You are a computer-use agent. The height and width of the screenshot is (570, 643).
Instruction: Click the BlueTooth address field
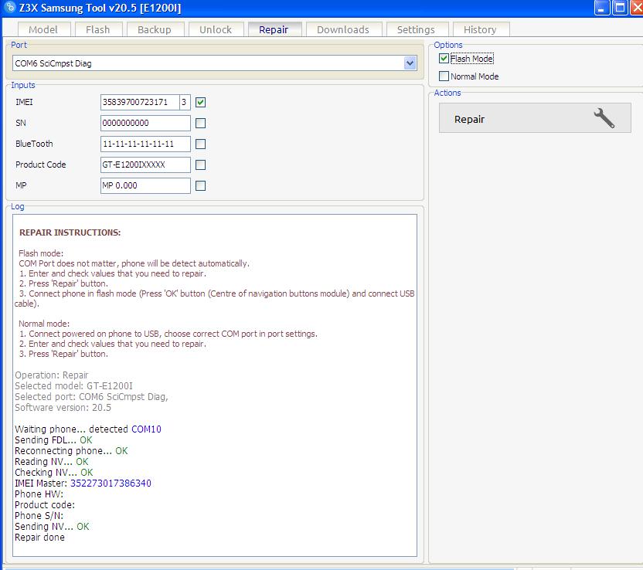pos(145,144)
